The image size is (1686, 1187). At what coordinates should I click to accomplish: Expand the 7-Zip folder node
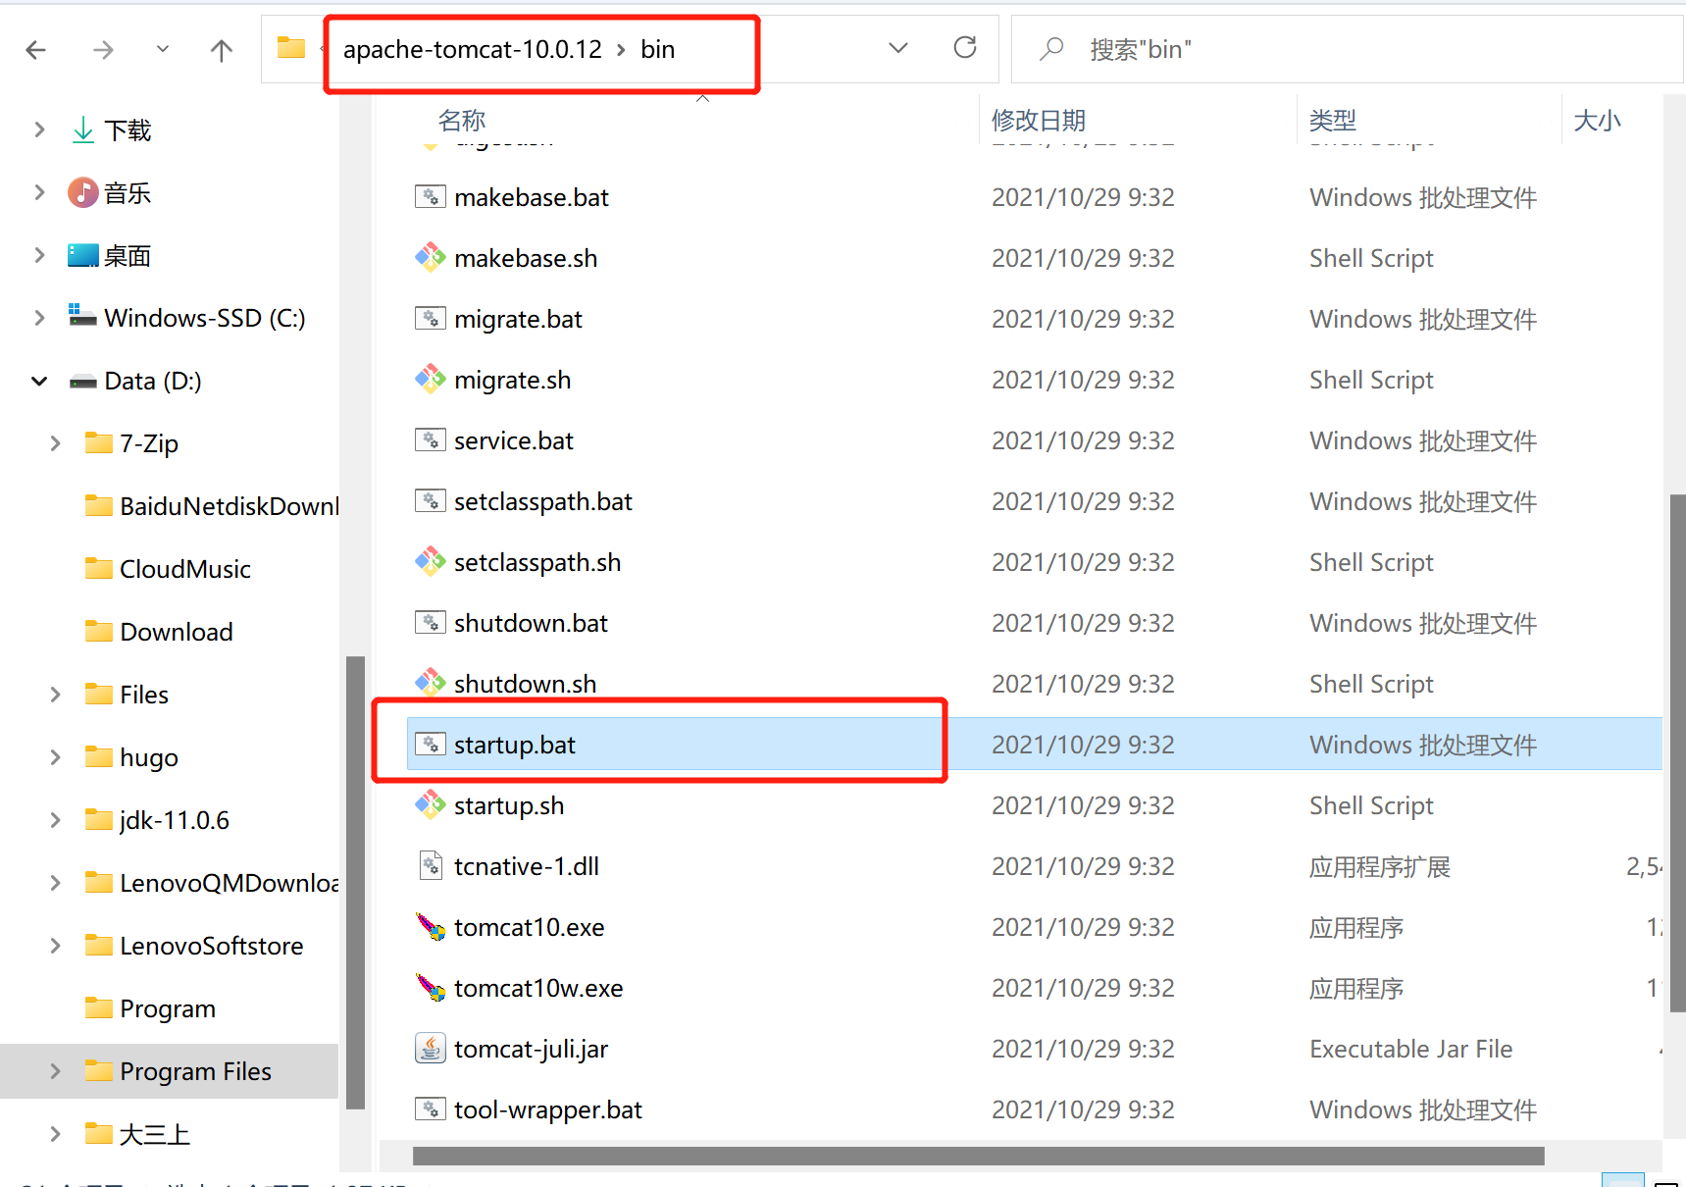pos(55,443)
